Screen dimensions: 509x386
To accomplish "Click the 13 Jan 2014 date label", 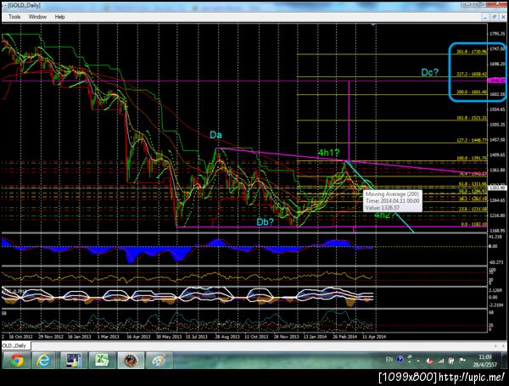I will 316,337.
